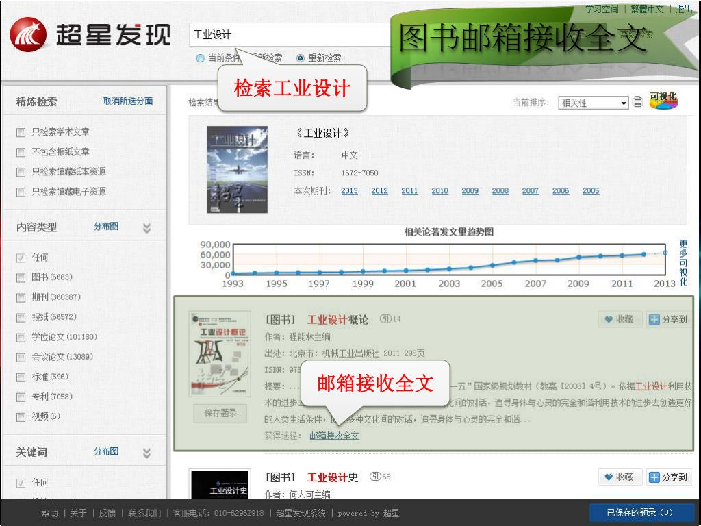Open 关于 in footer
701x526 pixels.
click(x=78, y=513)
